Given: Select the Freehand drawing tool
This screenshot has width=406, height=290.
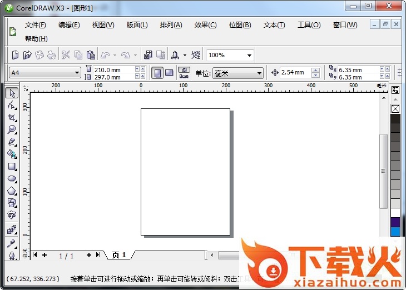Looking at the screenshot, I should [12, 142].
